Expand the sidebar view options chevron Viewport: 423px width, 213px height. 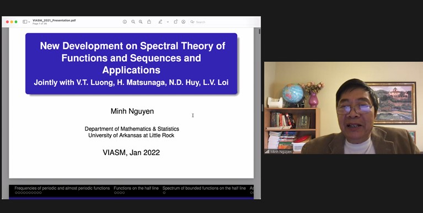click(29, 22)
